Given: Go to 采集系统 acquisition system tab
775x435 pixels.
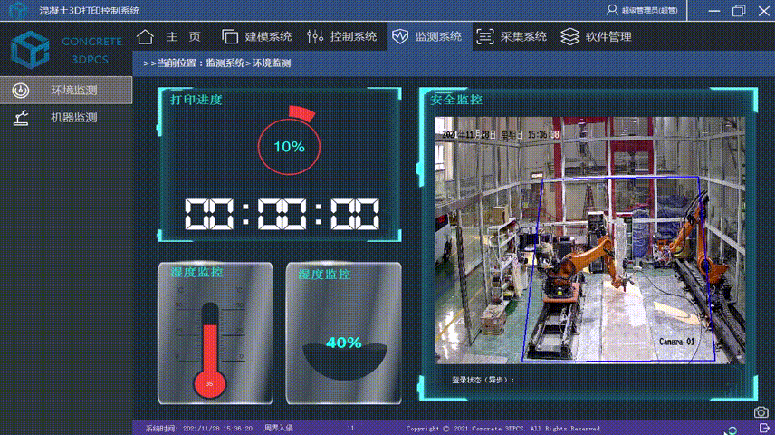Looking at the screenshot, I should pos(512,37).
